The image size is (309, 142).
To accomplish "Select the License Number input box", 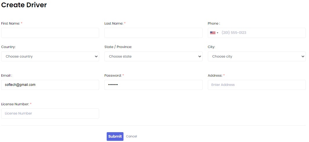I will [x=50, y=113].
